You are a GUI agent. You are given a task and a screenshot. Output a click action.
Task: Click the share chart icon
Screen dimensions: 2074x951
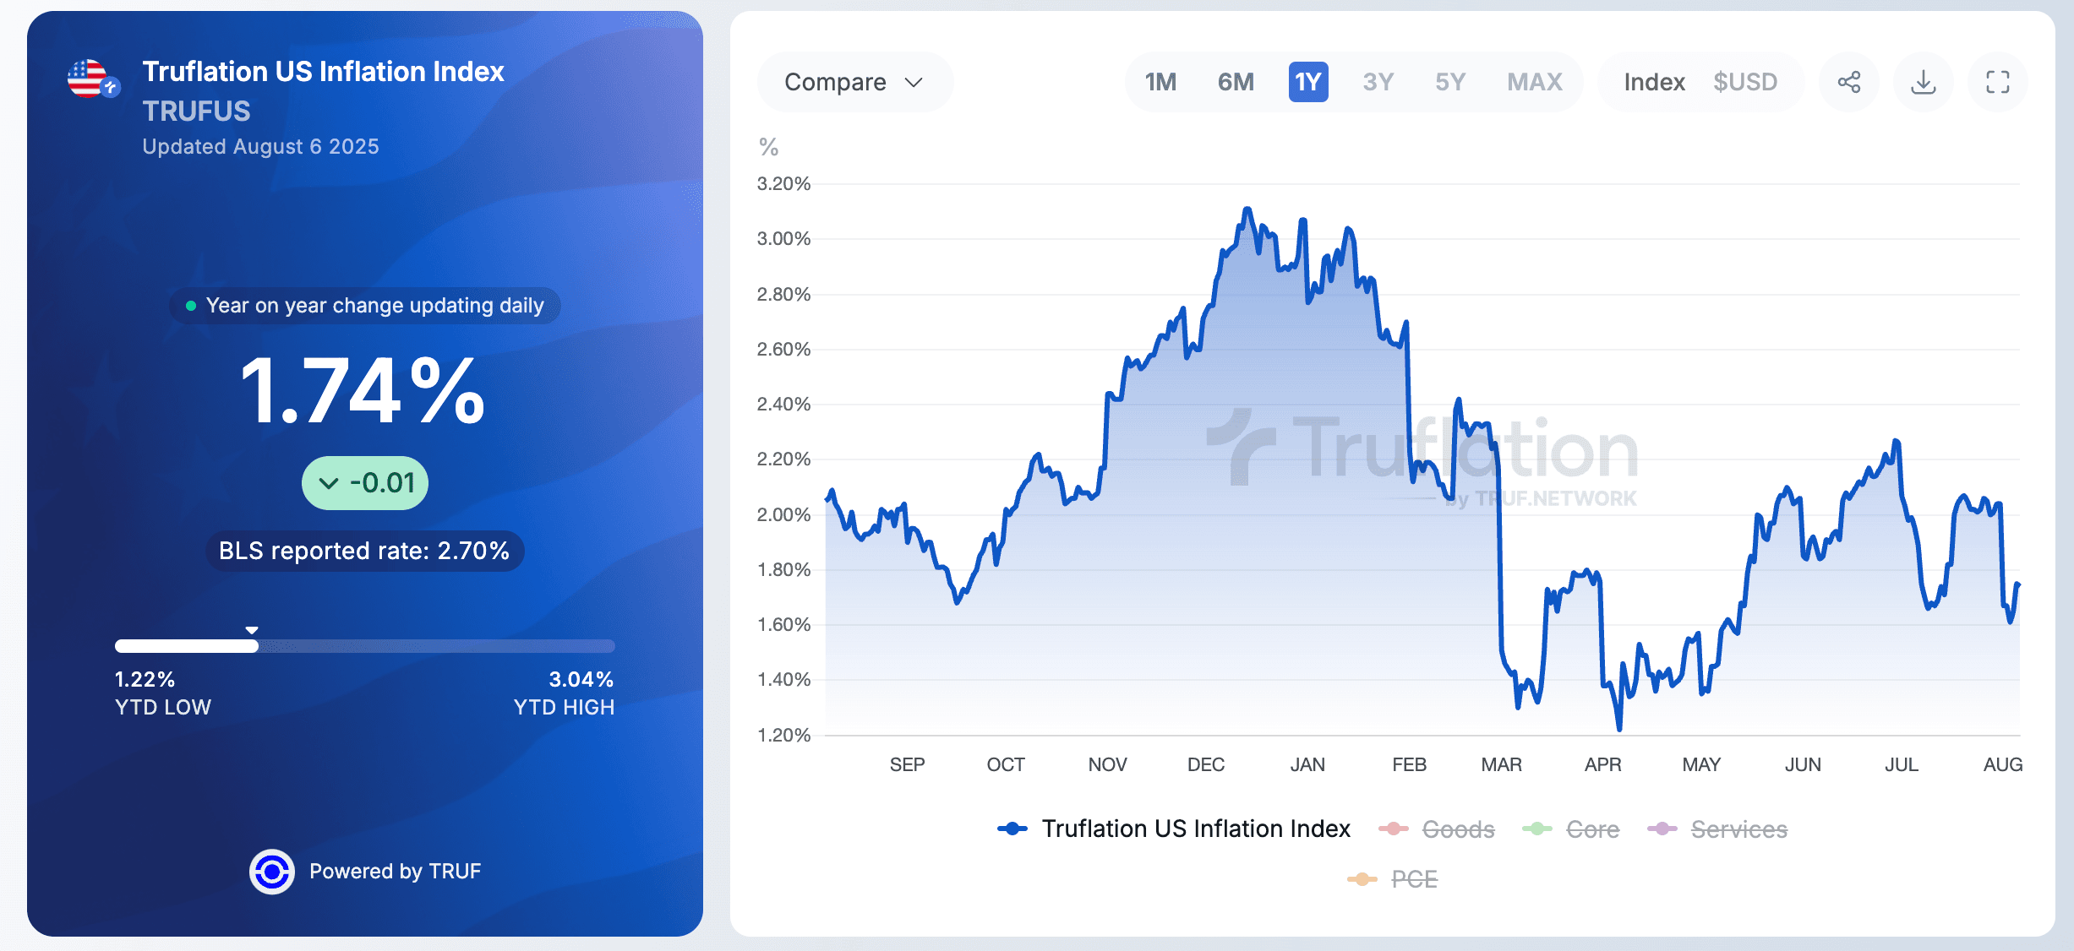[x=1849, y=82]
